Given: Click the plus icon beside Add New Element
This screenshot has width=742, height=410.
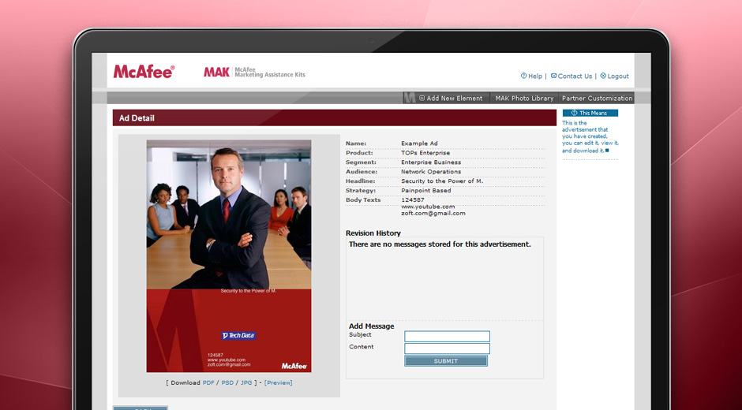Looking at the screenshot, I should tap(422, 99).
